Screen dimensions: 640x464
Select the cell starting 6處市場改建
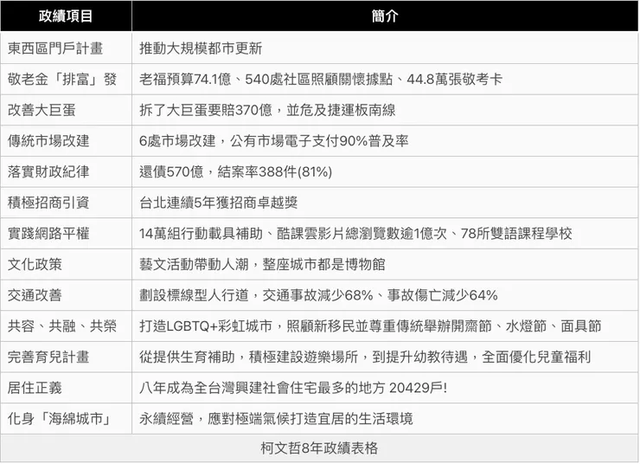point(385,140)
